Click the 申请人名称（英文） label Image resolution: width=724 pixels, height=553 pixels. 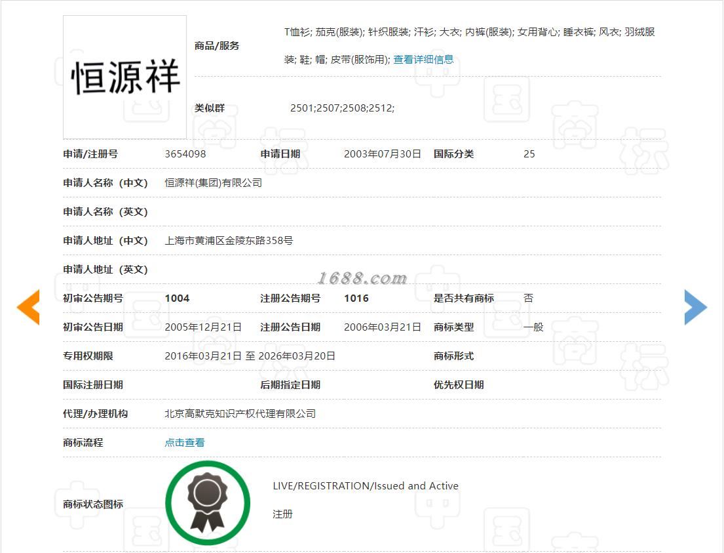[x=105, y=212]
